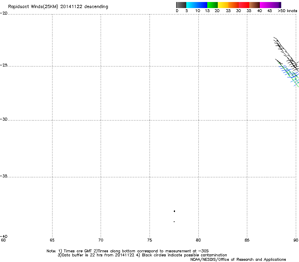The image size is (299, 262).
Task: Click the upper black contamination dot
Action: (174, 211)
